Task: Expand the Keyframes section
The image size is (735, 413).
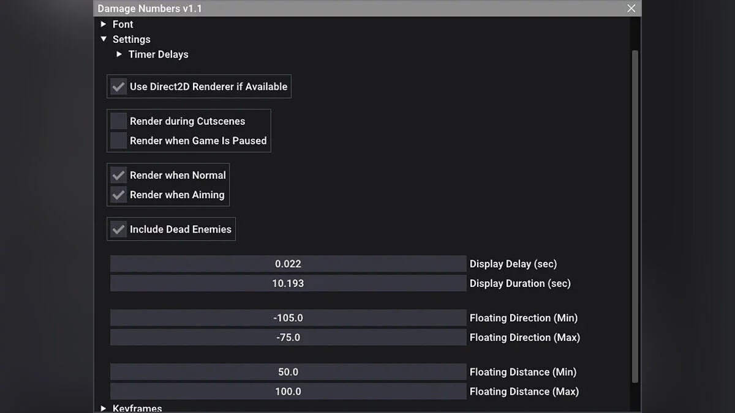Action: 104,408
